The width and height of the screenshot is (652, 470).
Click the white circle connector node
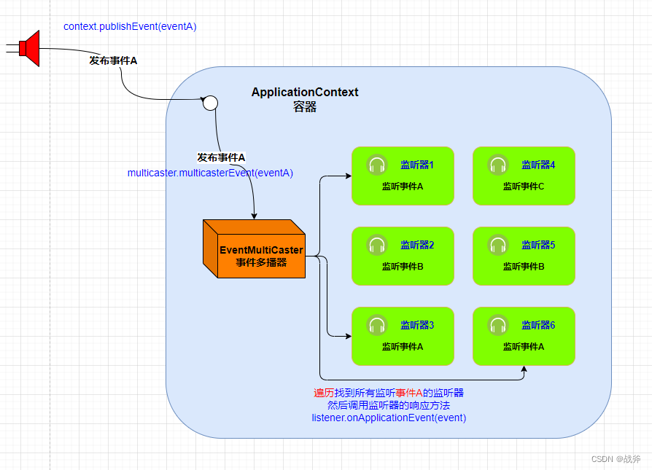coord(210,103)
